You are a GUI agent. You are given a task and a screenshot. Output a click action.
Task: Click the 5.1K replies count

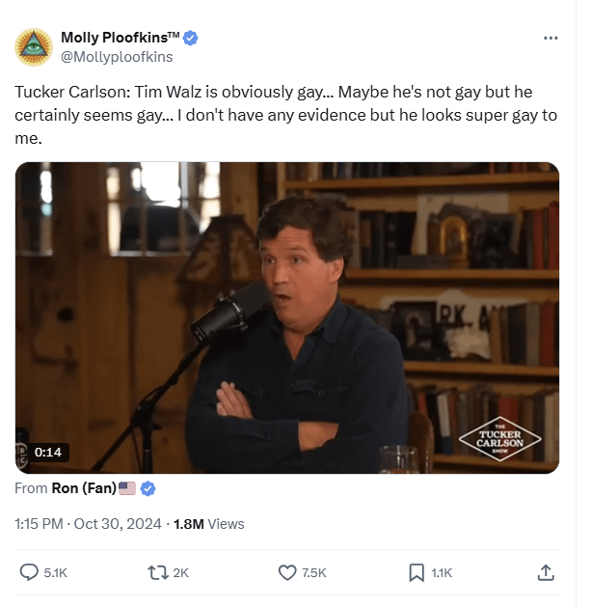(x=55, y=572)
